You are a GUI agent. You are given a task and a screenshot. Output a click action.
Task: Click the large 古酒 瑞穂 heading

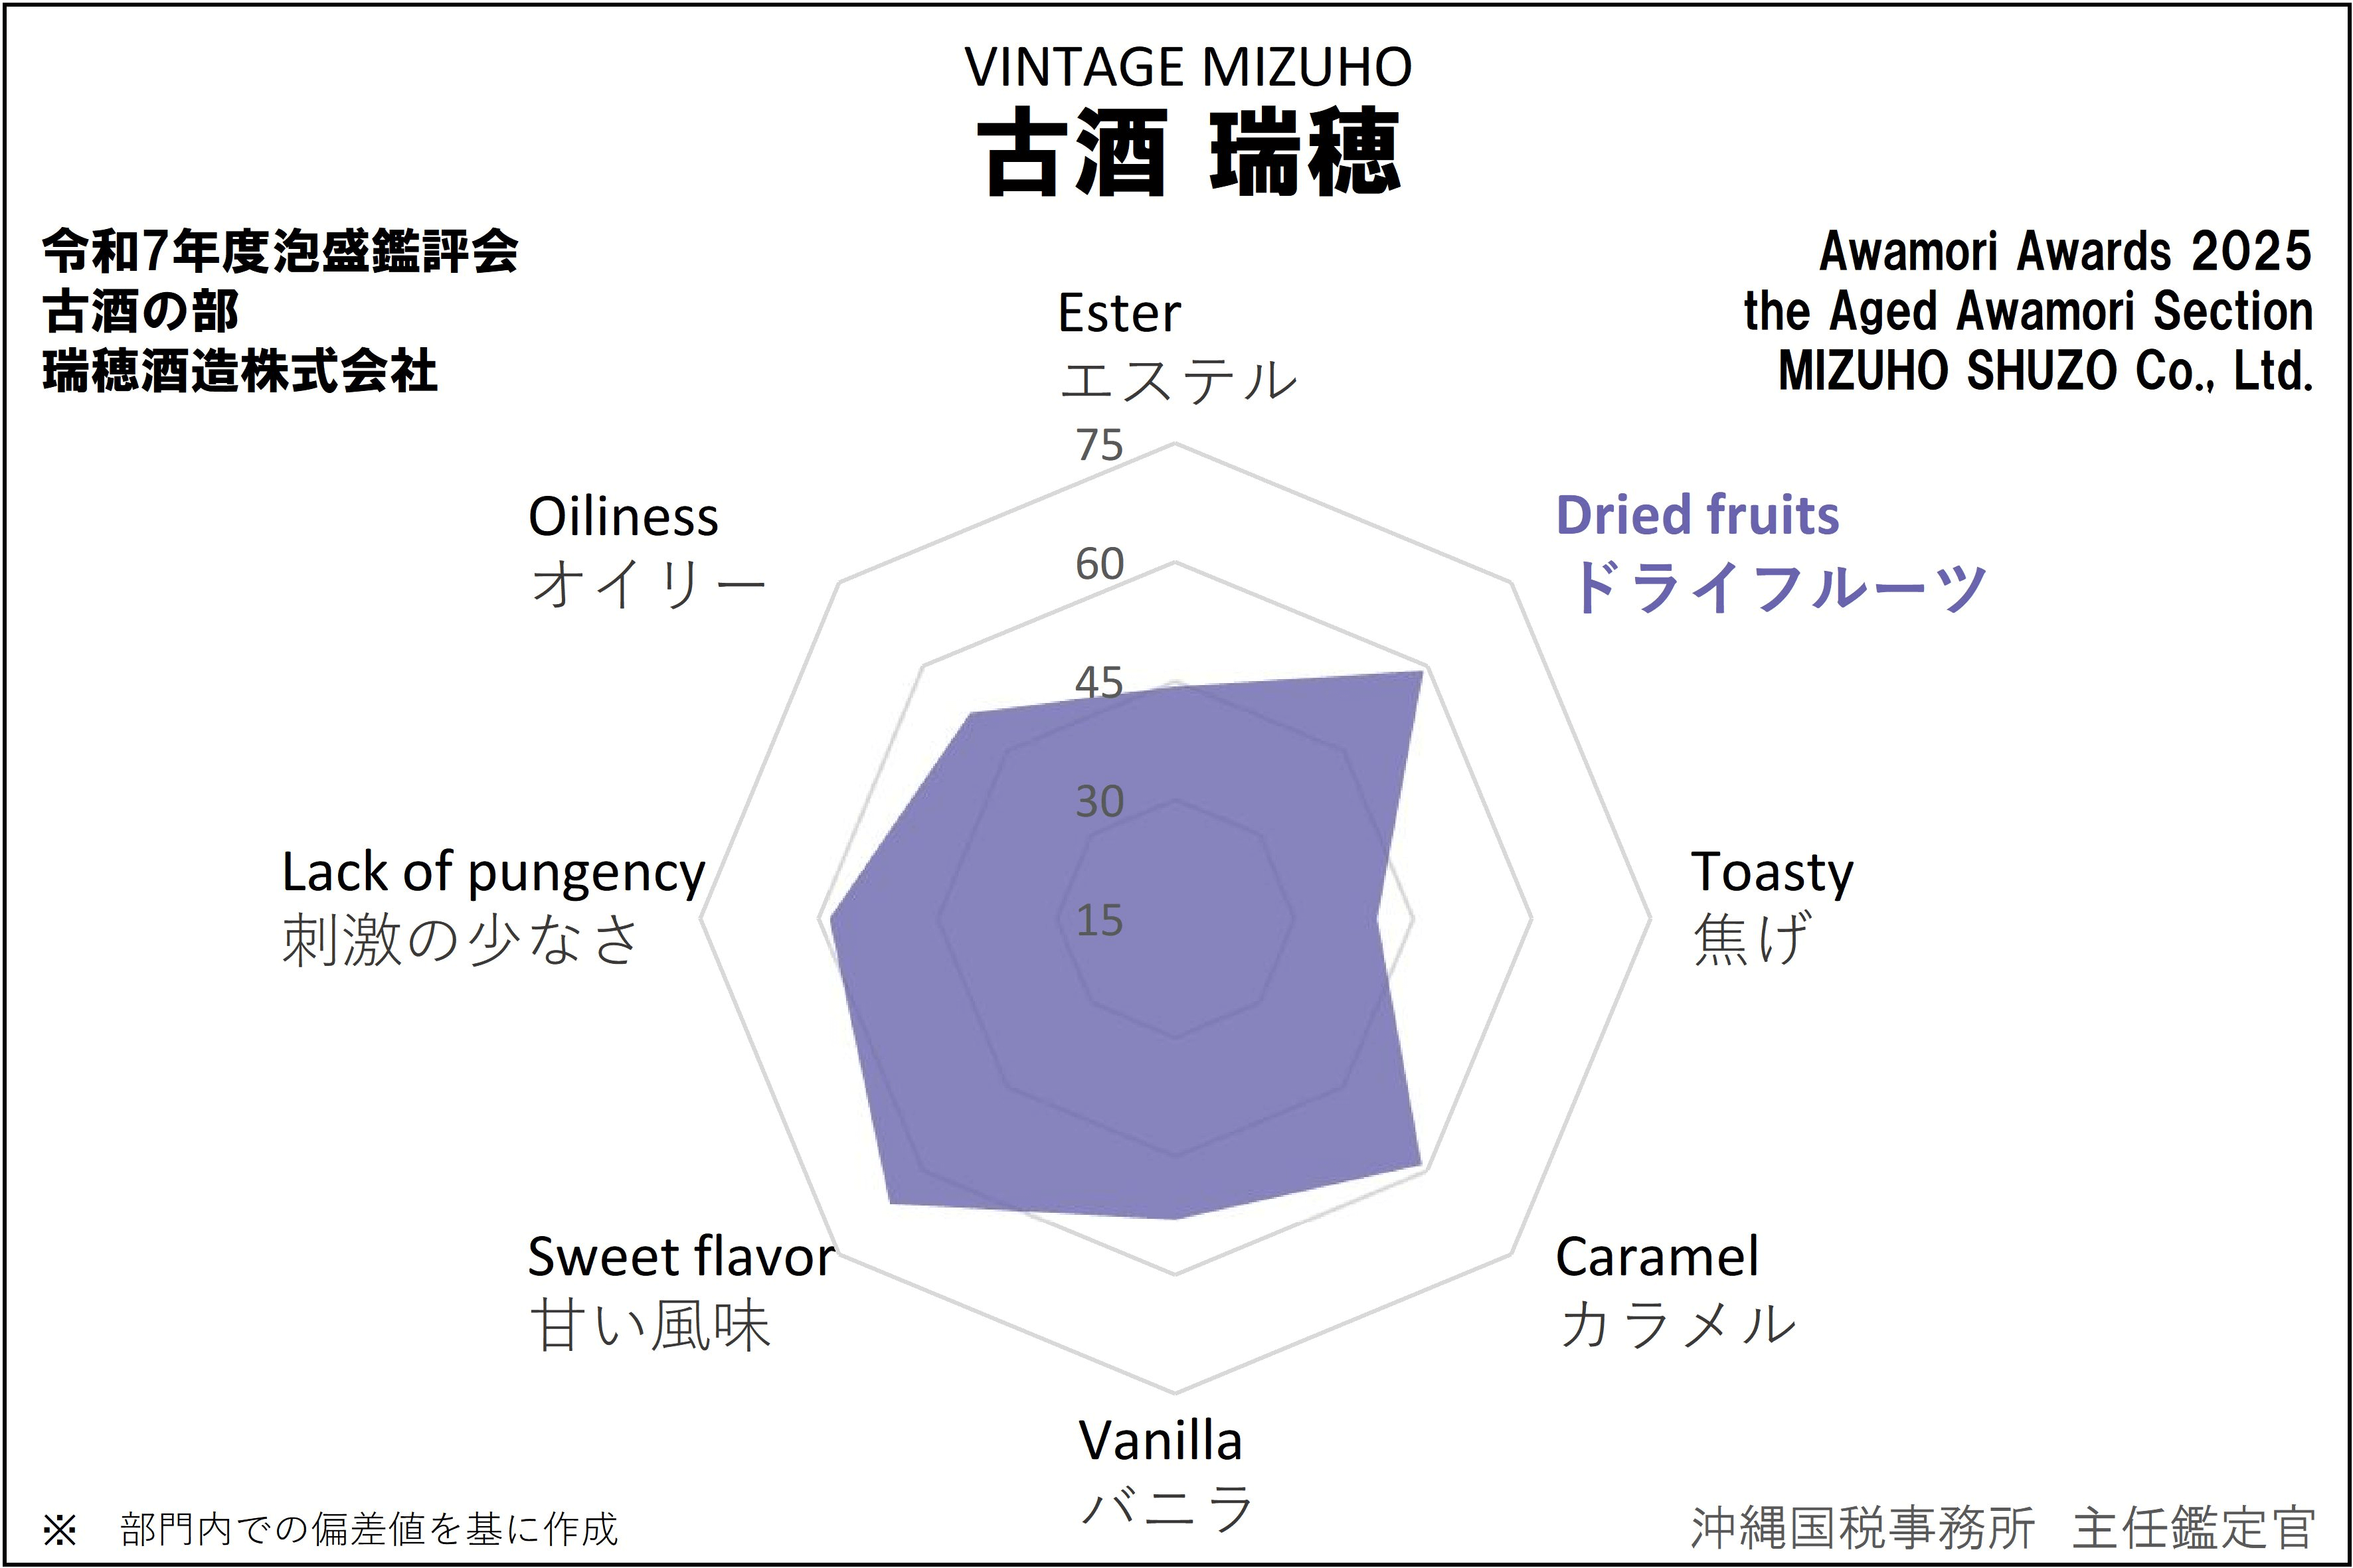[x=1187, y=154]
